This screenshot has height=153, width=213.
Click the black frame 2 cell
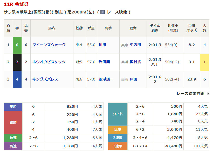(17, 62)
